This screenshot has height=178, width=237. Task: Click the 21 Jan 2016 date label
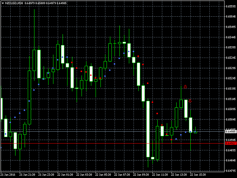point(8,175)
